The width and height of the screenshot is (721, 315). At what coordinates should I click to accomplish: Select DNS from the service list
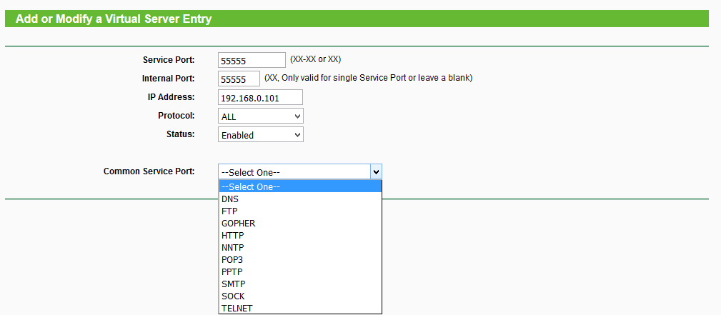[x=300, y=199]
